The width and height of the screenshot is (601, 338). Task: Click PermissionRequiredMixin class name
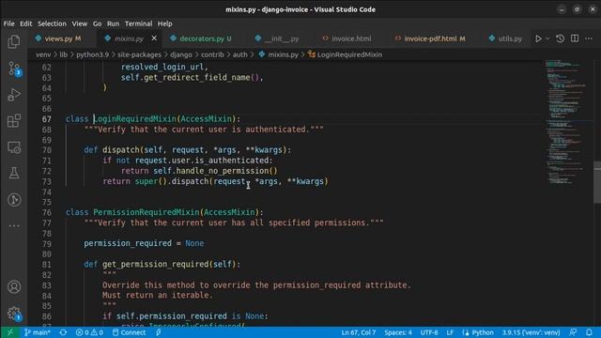coord(146,212)
